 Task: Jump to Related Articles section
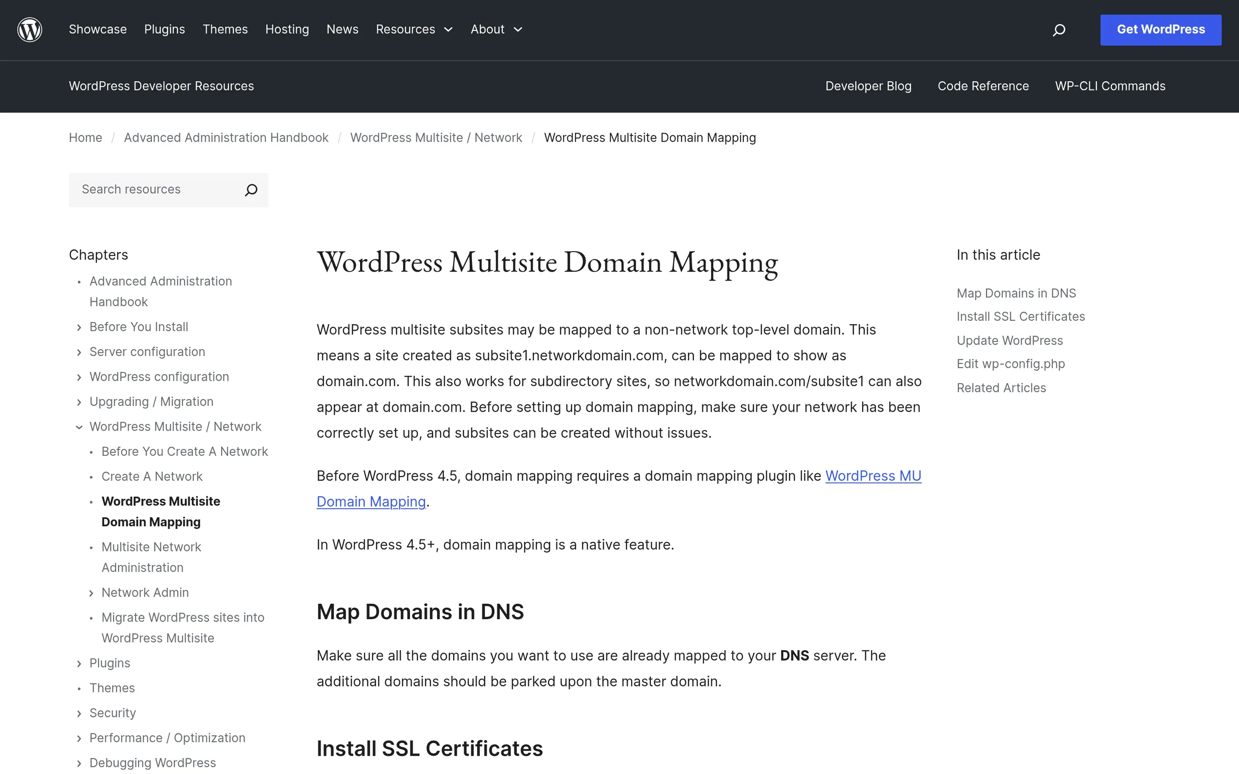tap(1001, 388)
